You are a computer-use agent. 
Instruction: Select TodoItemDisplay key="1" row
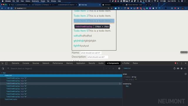(x=61, y=78)
